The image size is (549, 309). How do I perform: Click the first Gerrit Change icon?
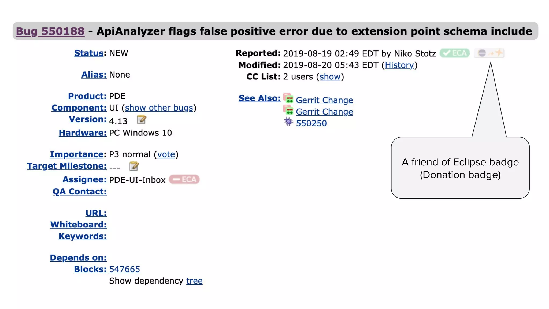tap(288, 99)
